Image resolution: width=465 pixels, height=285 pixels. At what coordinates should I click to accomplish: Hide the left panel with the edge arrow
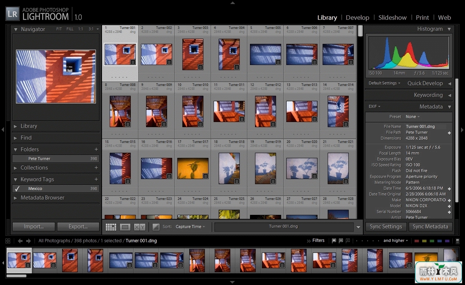click(x=3, y=129)
